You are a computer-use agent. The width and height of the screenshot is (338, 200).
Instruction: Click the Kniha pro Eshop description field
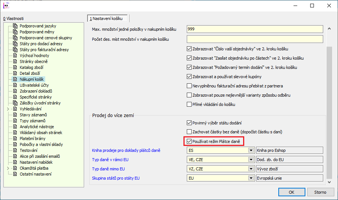(x=289, y=150)
